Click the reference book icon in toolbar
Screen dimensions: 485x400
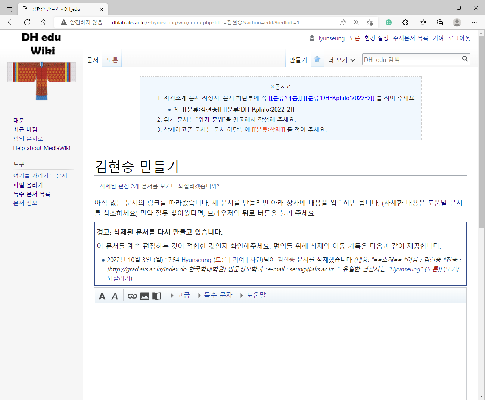pyautogui.click(x=157, y=296)
